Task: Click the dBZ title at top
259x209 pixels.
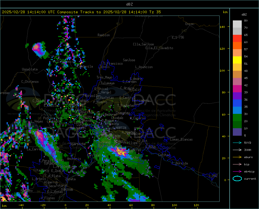Action: tap(129, 4)
